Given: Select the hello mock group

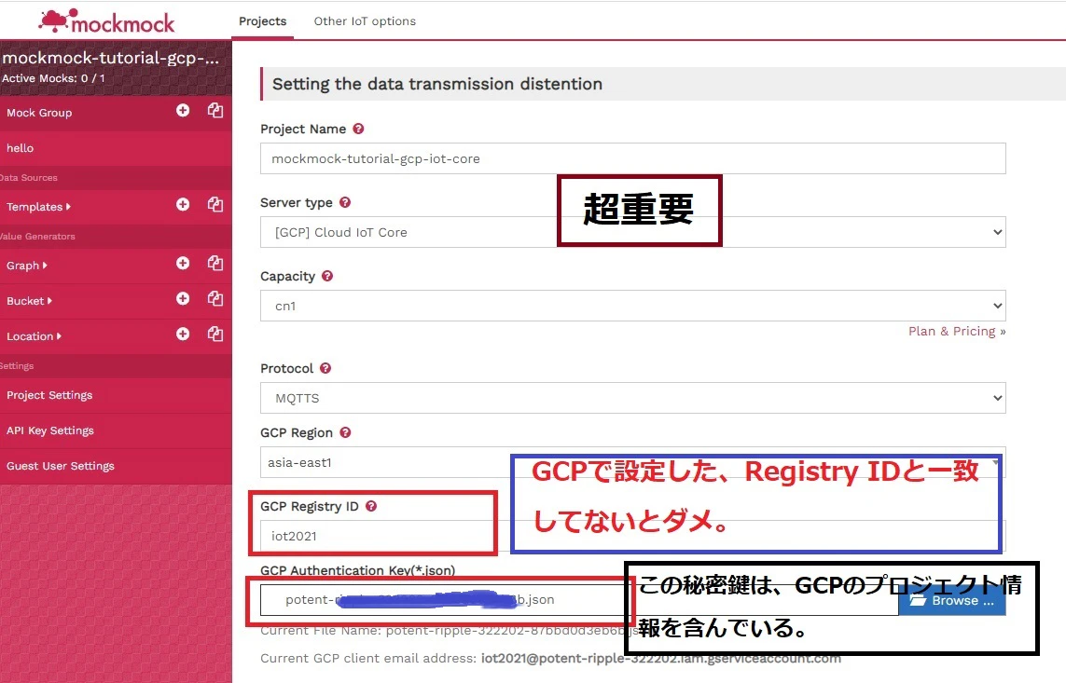Looking at the screenshot, I should pyautogui.click(x=116, y=148).
